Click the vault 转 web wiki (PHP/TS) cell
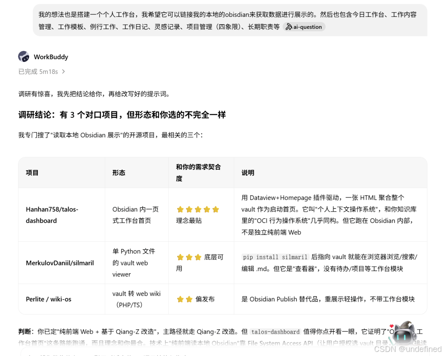Viewport: 443px width, 356px height. (x=137, y=299)
